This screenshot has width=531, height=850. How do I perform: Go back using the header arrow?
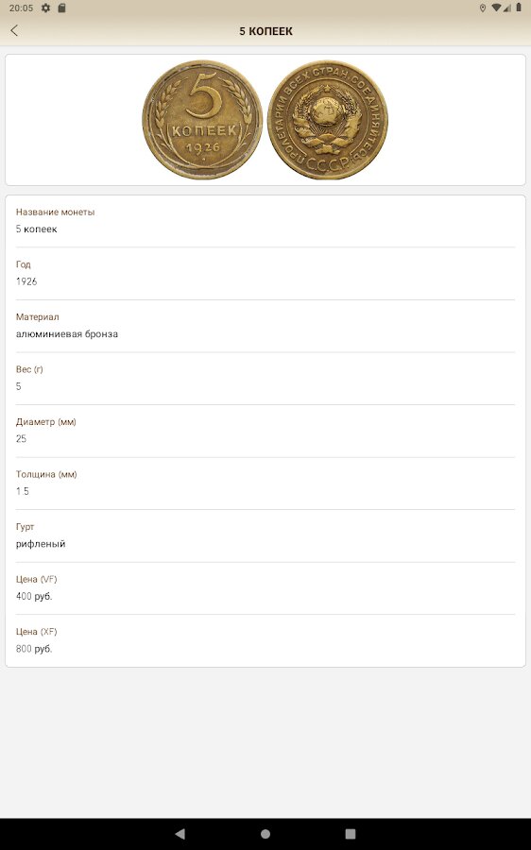point(14,31)
